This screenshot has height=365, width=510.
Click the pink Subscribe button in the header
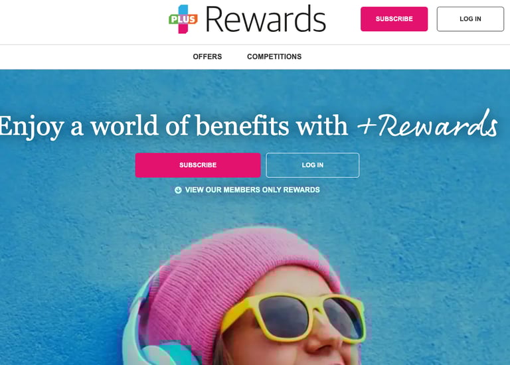click(x=394, y=19)
